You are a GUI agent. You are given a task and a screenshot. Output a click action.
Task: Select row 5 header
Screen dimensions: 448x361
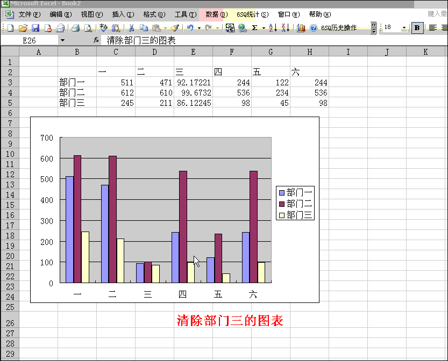pos(10,103)
